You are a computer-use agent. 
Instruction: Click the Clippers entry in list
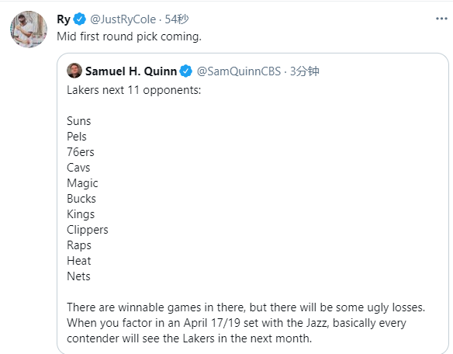tap(87, 230)
